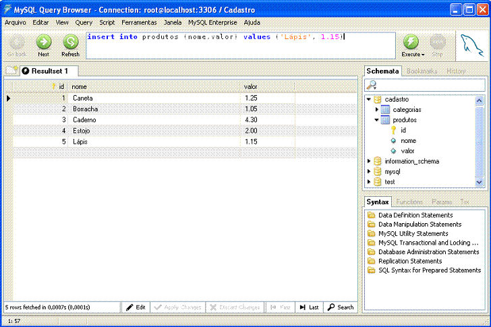Viewport: 491px width, 327px height.
Task: Open the Editar menu
Action: point(40,22)
